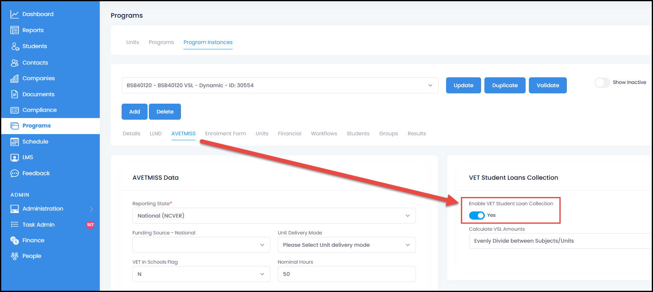Click the Nominal Hours input field
Screen dimensions: 653x292
pos(346,274)
